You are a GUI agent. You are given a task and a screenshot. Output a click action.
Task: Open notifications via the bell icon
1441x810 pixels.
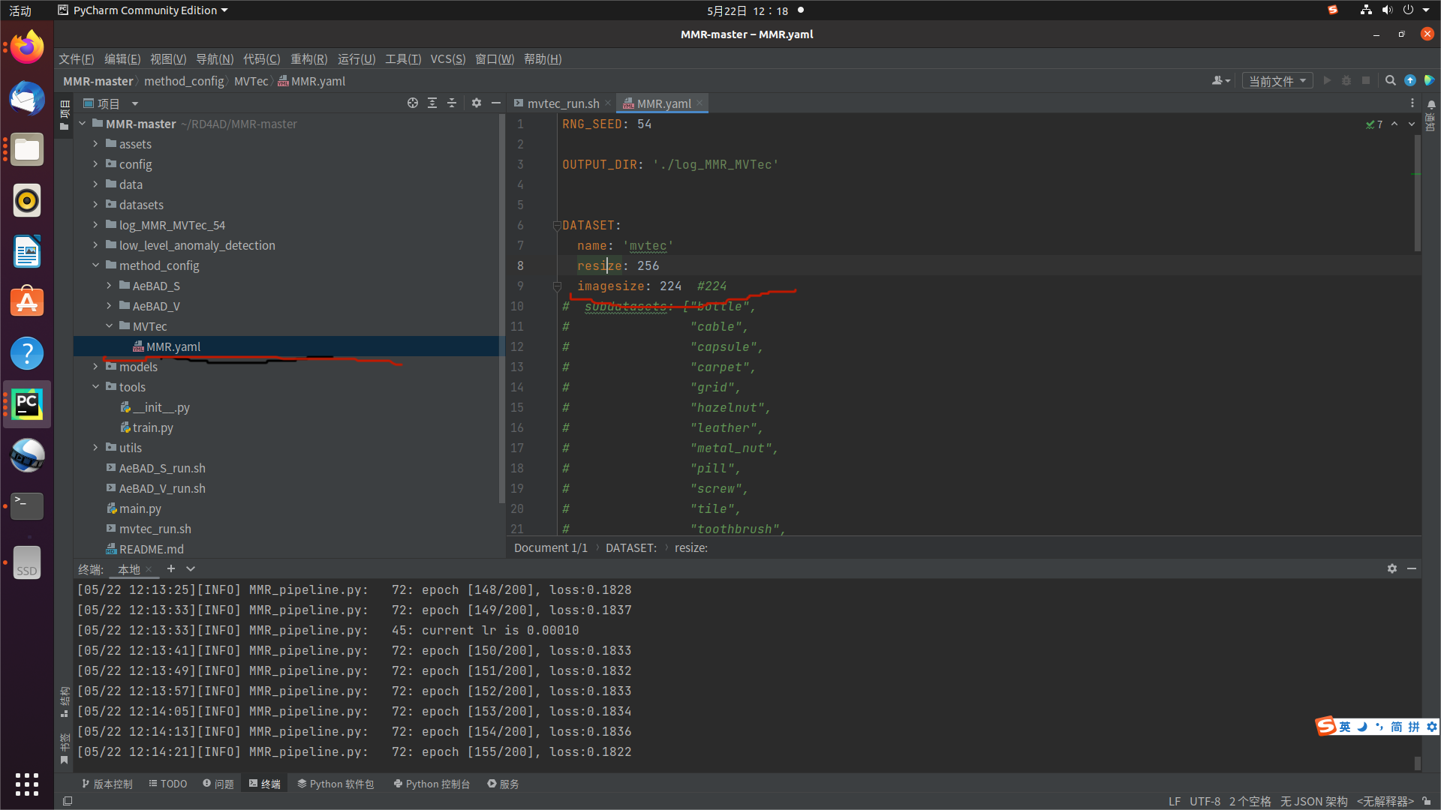[x=1432, y=105]
